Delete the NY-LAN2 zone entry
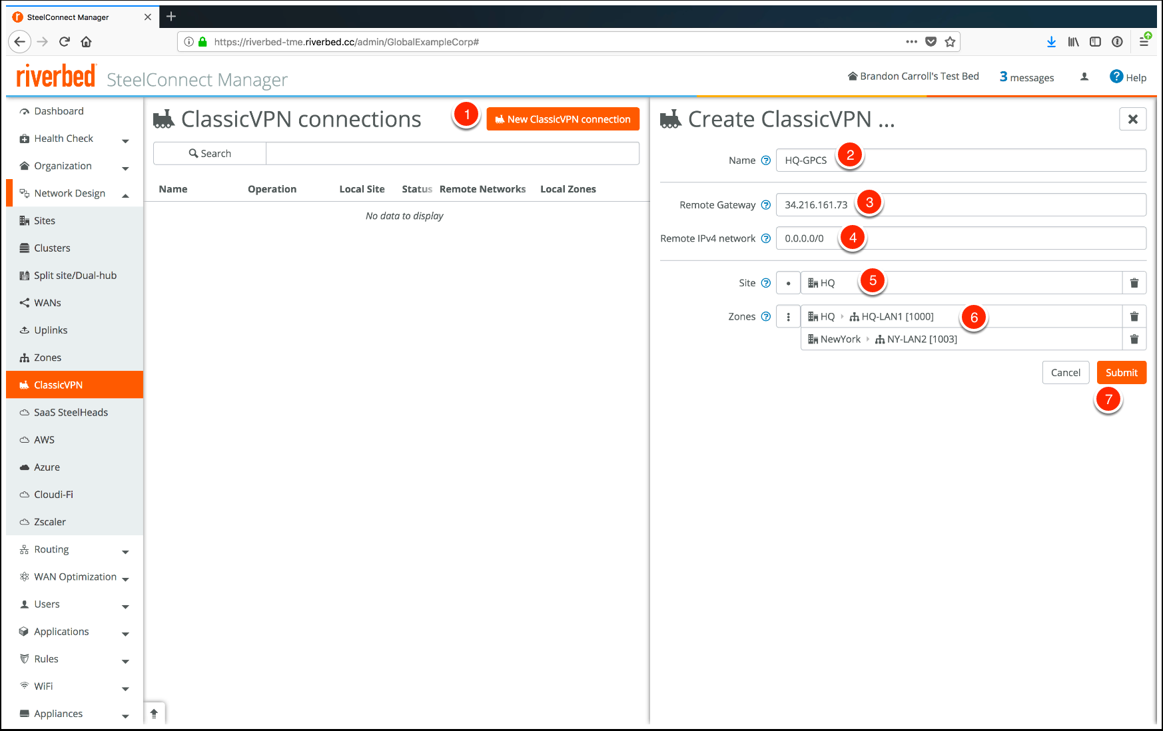 point(1134,340)
